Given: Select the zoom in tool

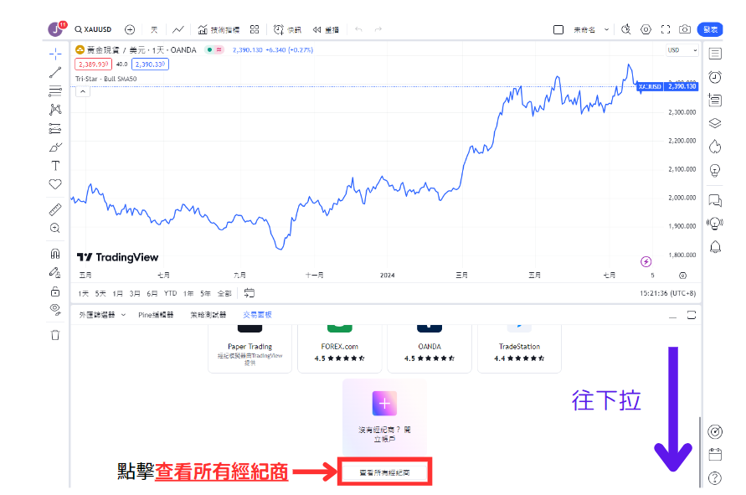Looking at the screenshot, I should point(55,228).
